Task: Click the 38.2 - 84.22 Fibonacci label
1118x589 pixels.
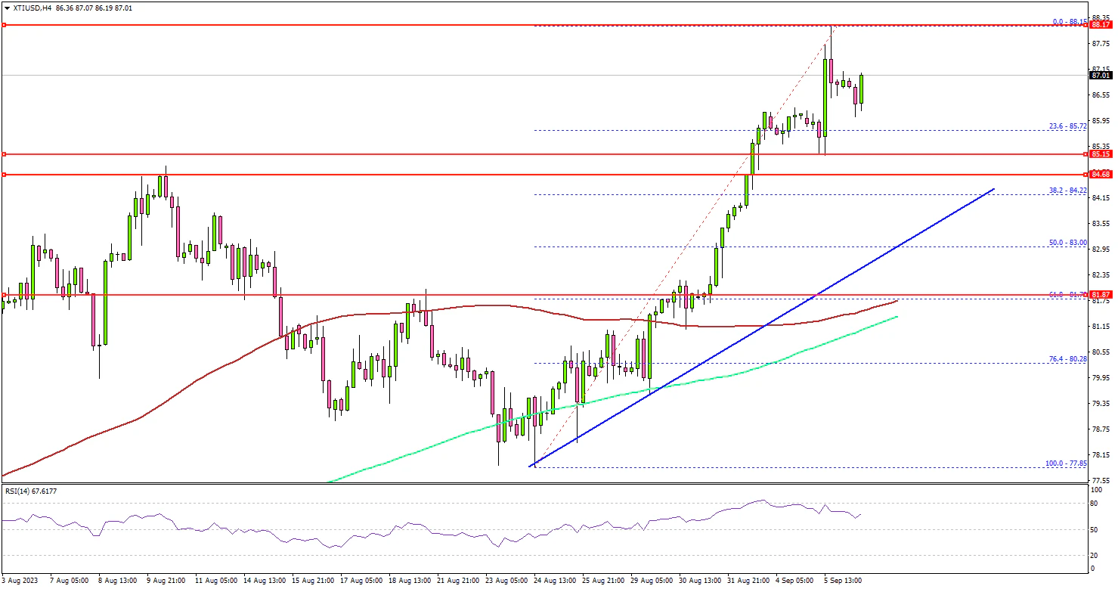Action: (1067, 191)
